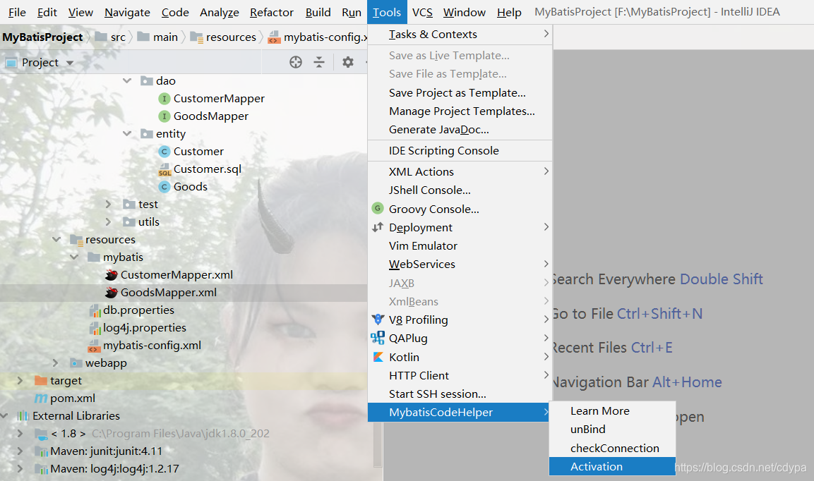Click Vim Emulator menu entry

(x=460, y=246)
